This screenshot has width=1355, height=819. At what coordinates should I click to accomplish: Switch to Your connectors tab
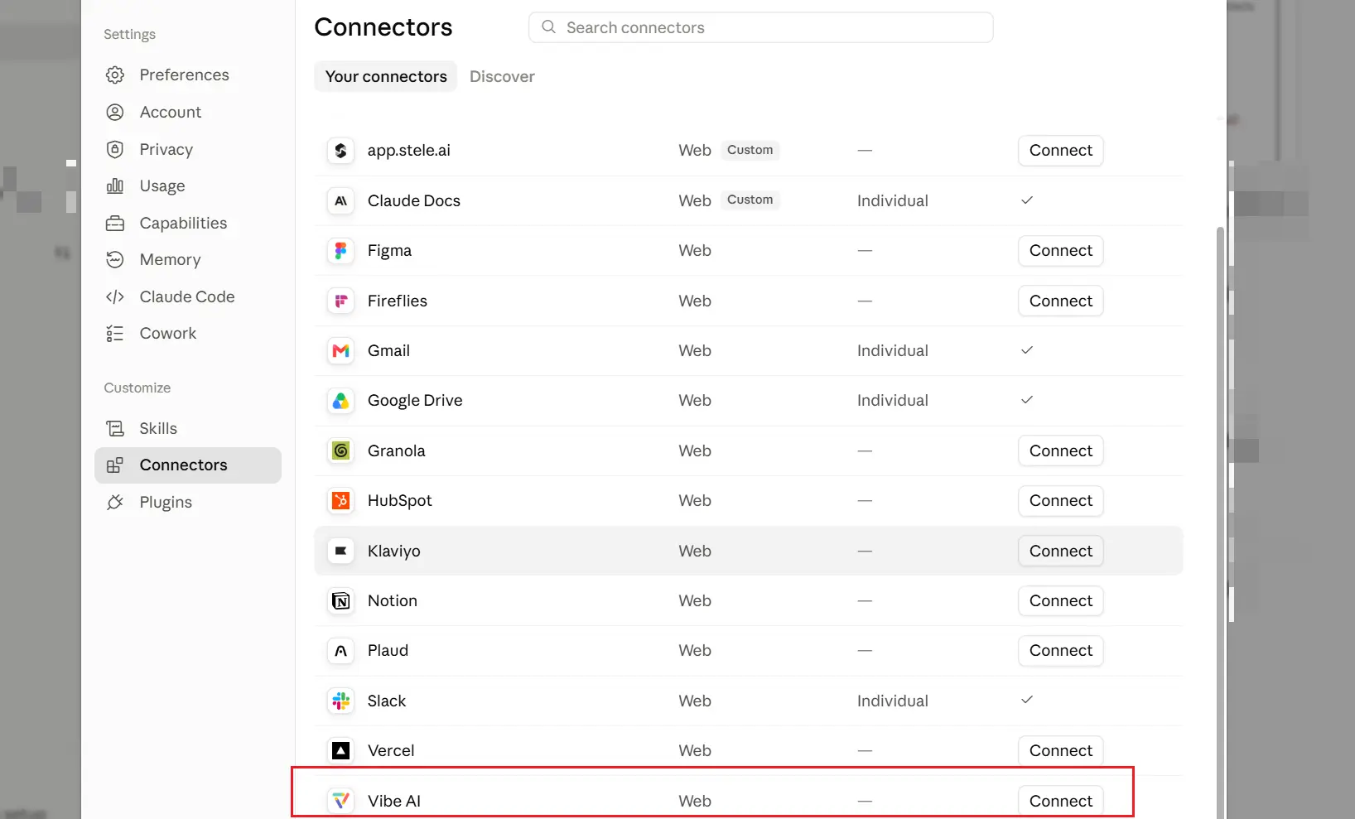(386, 76)
